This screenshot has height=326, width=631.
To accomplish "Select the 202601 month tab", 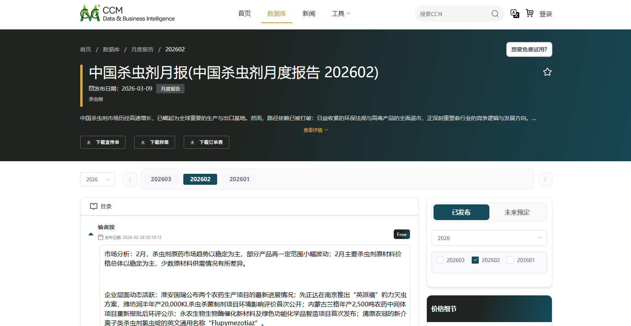I will (x=239, y=179).
